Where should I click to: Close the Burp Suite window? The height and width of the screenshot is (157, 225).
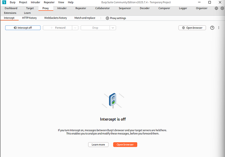pyautogui.click(x=220, y=2)
